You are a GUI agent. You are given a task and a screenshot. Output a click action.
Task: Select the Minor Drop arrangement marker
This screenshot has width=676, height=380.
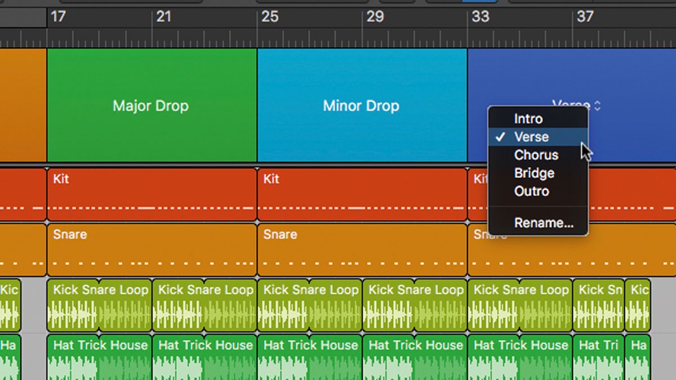361,105
